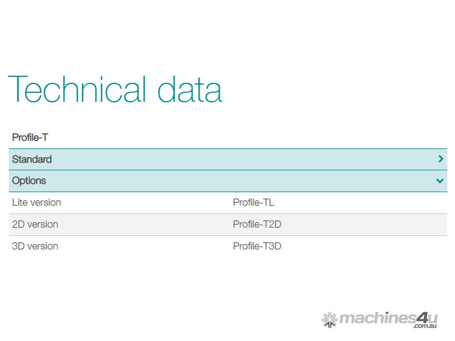The width and height of the screenshot is (455, 341).
Task: Select the Lite version label
Action: [x=36, y=202]
